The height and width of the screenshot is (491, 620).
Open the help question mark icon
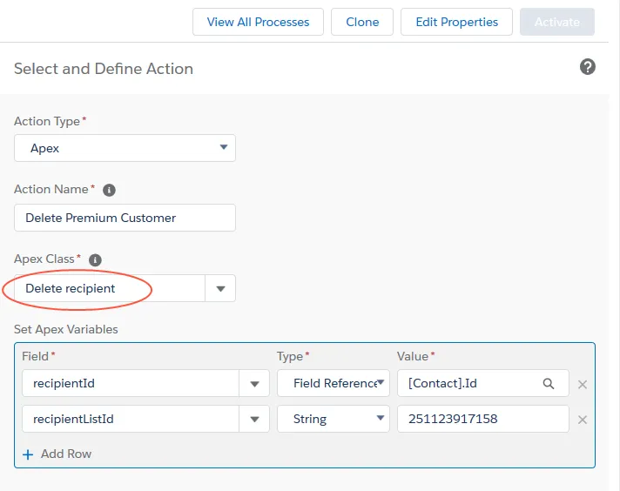click(x=588, y=67)
